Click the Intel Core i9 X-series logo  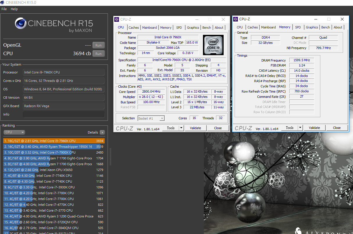213,45
